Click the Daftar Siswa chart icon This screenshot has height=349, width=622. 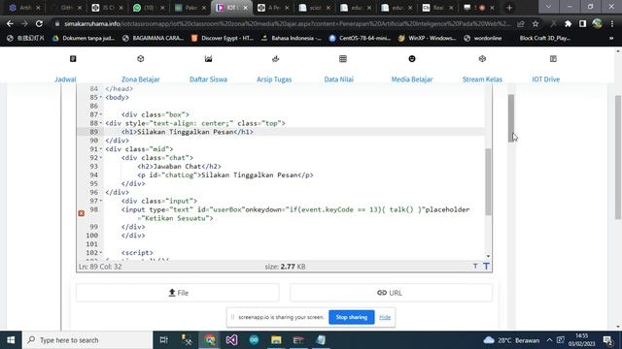pos(208,59)
